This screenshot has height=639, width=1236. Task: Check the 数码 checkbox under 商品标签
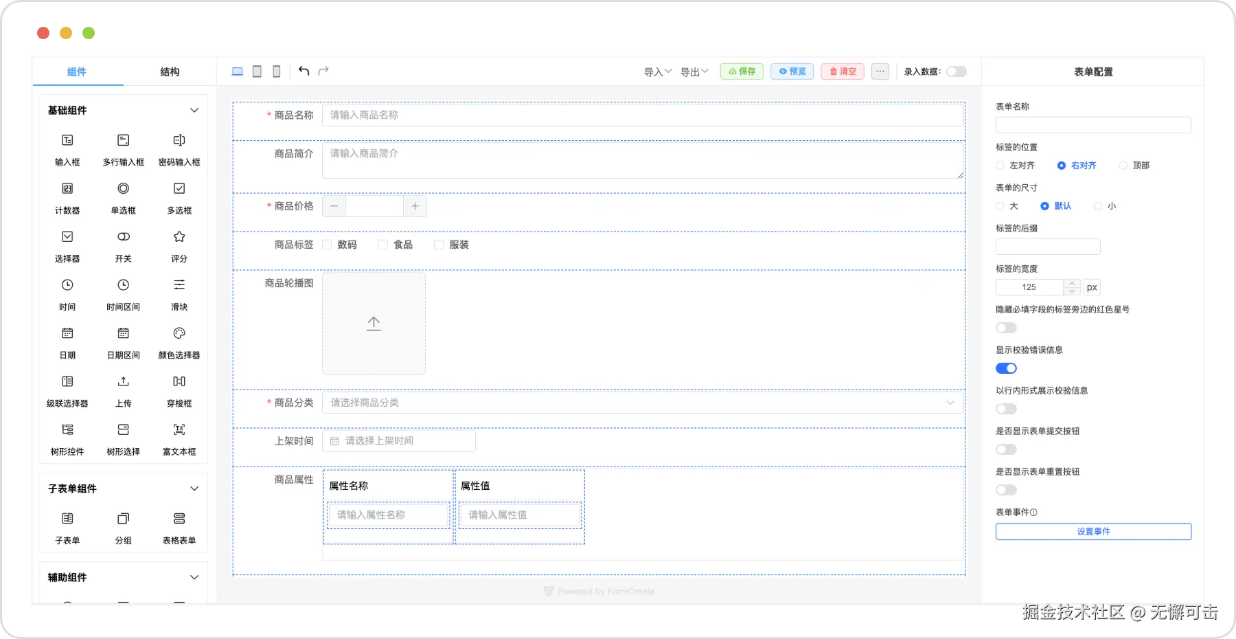[327, 244]
